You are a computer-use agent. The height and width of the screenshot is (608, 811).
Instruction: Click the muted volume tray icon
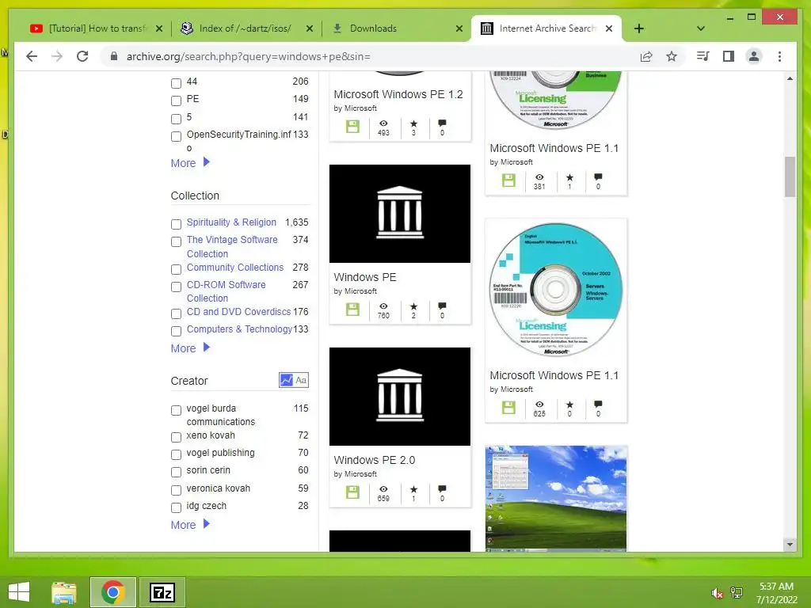click(x=717, y=593)
